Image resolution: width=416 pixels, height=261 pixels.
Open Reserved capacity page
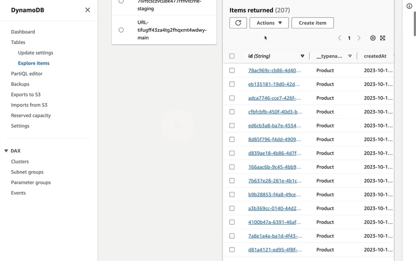(x=31, y=115)
